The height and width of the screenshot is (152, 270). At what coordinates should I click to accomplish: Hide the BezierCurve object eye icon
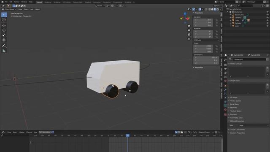(267, 15)
